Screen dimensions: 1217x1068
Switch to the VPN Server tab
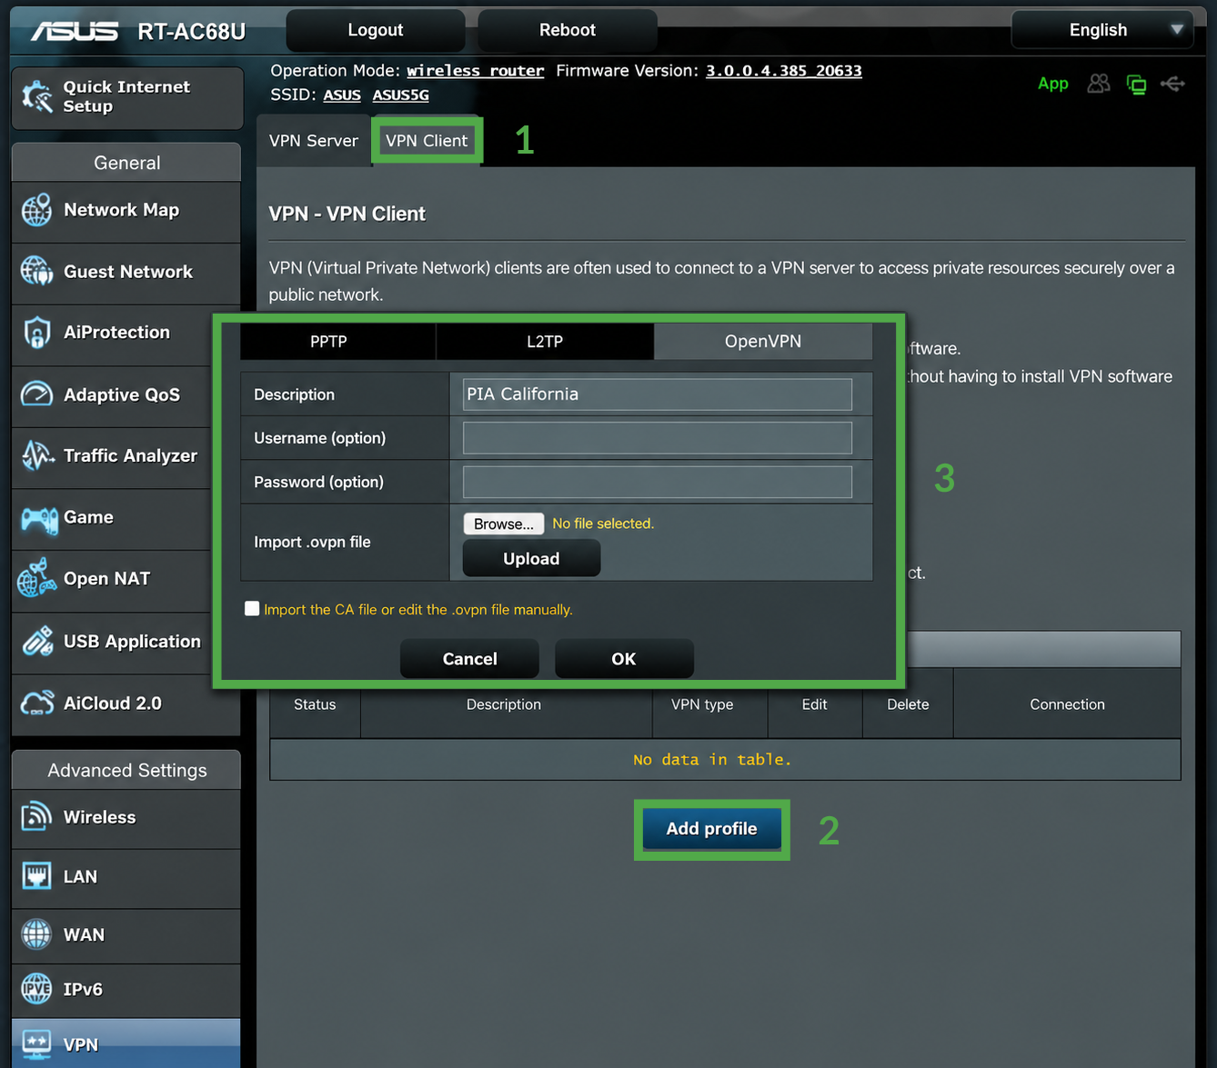click(313, 141)
